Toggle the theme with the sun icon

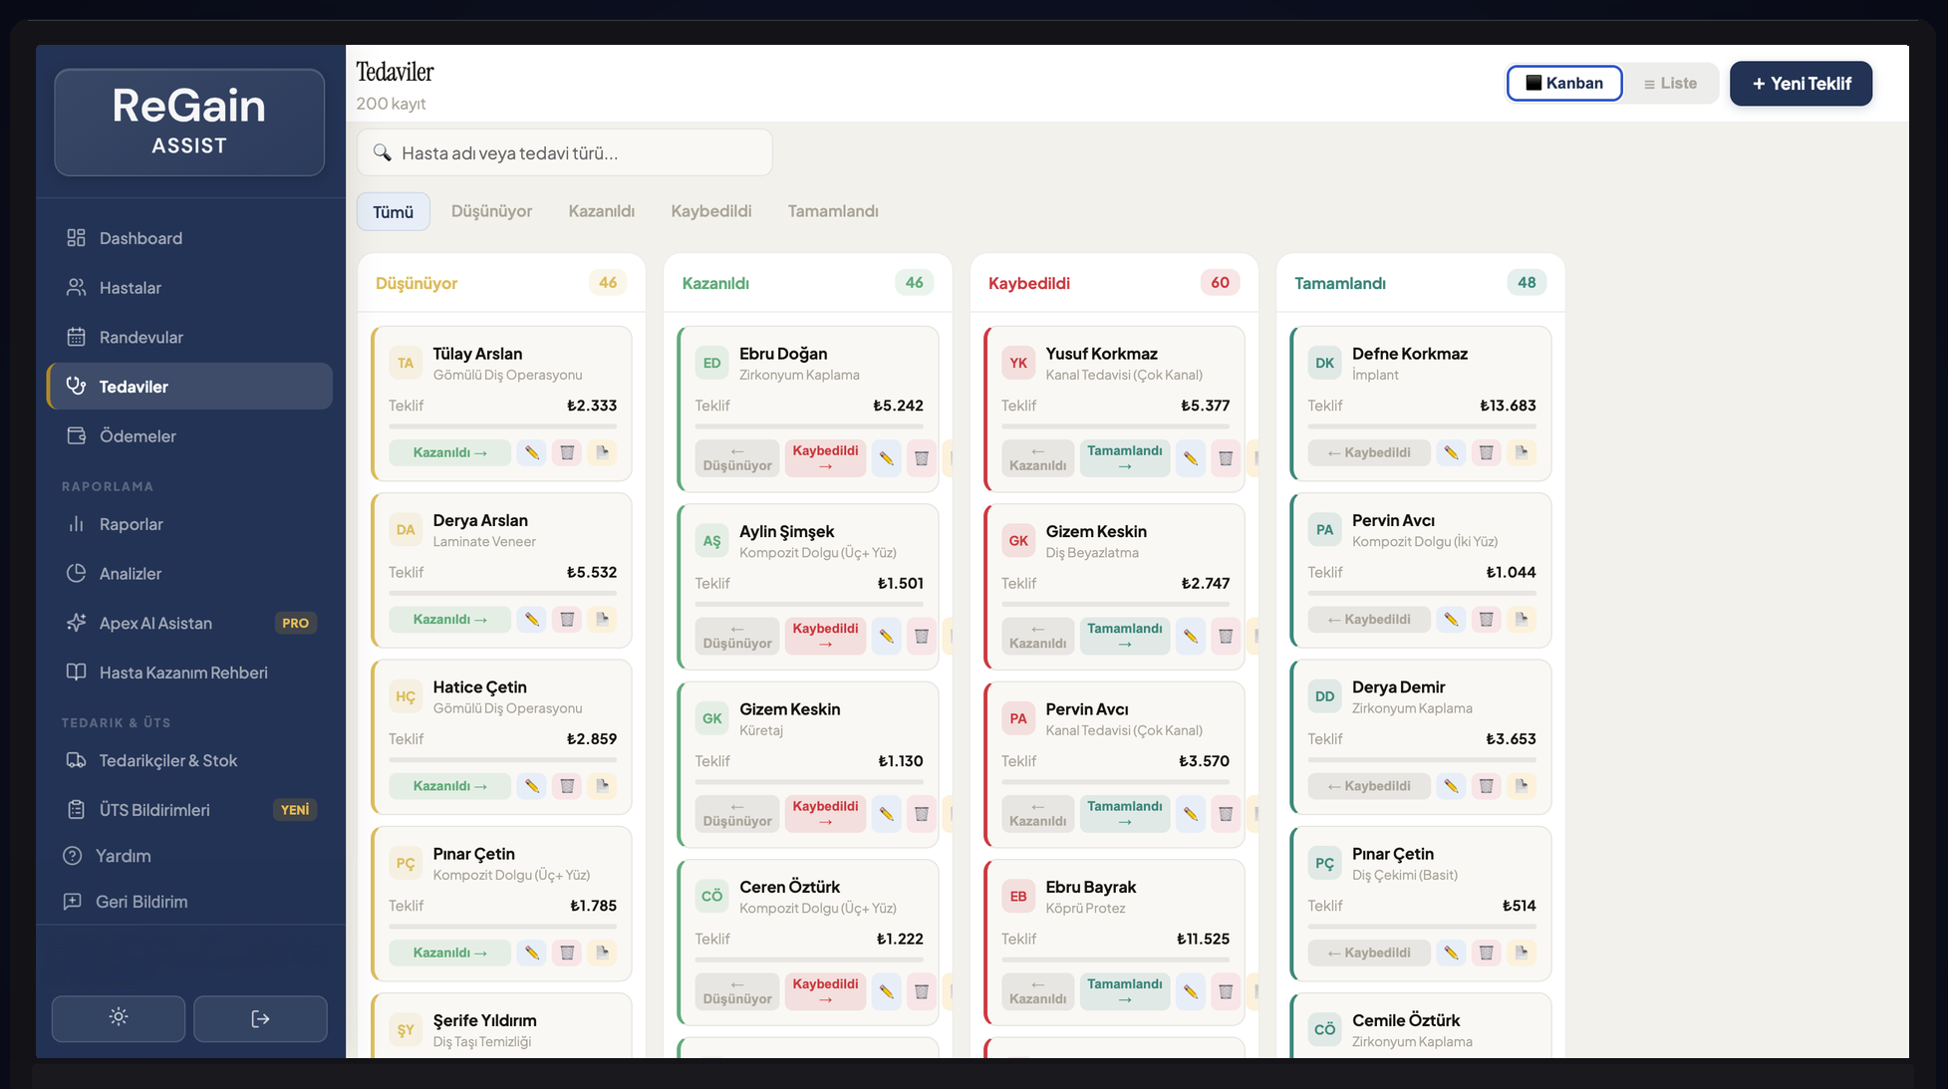tap(118, 1018)
